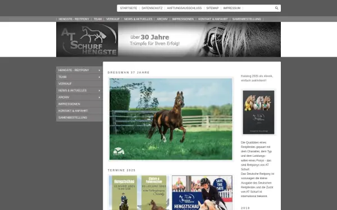Screen dimensions: 337x210
Task: Open the Dressman horse photo
Action: (x=171, y=119)
